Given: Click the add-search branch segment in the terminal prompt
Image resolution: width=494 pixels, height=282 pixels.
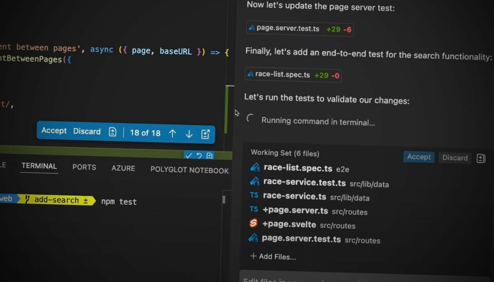Looking at the screenshot, I should pos(57,200).
